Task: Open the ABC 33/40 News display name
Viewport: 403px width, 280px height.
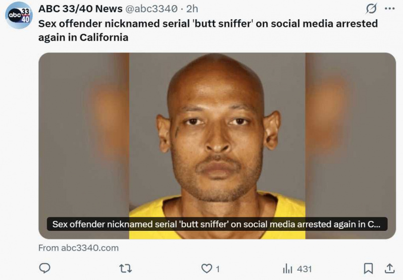Action: 80,9
